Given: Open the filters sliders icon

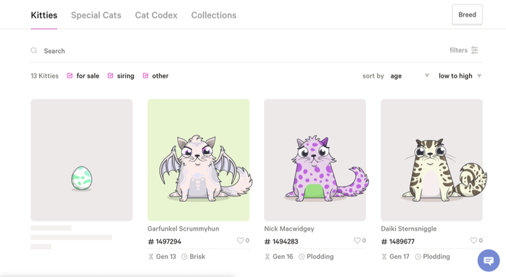Looking at the screenshot, I should click(474, 50).
